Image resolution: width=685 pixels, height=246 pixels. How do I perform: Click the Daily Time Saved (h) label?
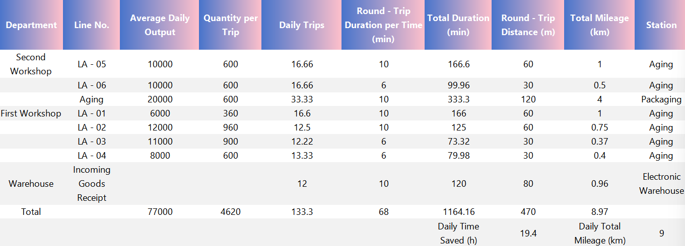(x=458, y=233)
